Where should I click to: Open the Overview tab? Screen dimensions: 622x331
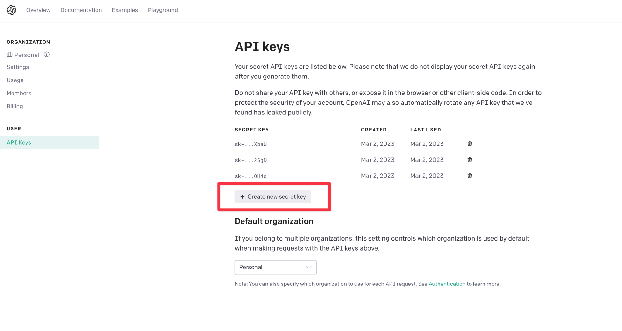pyautogui.click(x=38, y=10)
